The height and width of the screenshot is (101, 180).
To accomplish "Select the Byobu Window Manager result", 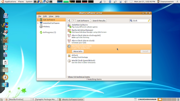I will point(109,31).
